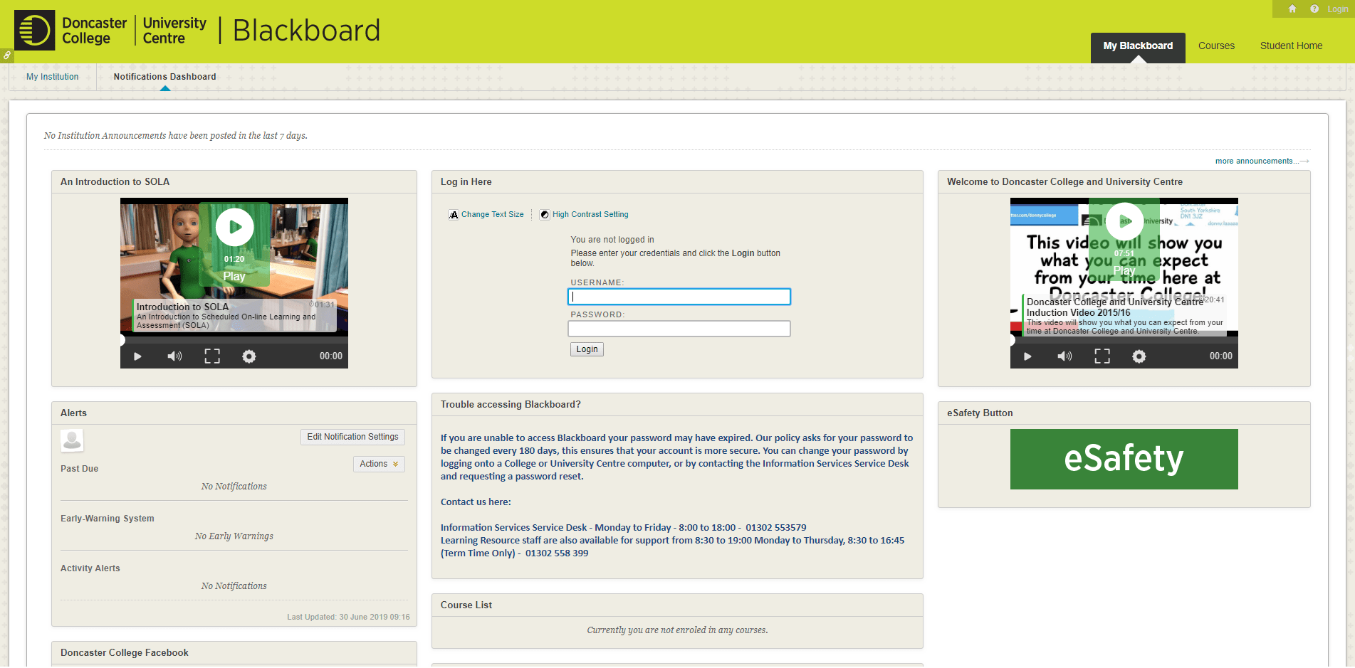Click Edit Notification Settings button
The height and width of the screenshot is (668, 1355).
tap(352, 437)
